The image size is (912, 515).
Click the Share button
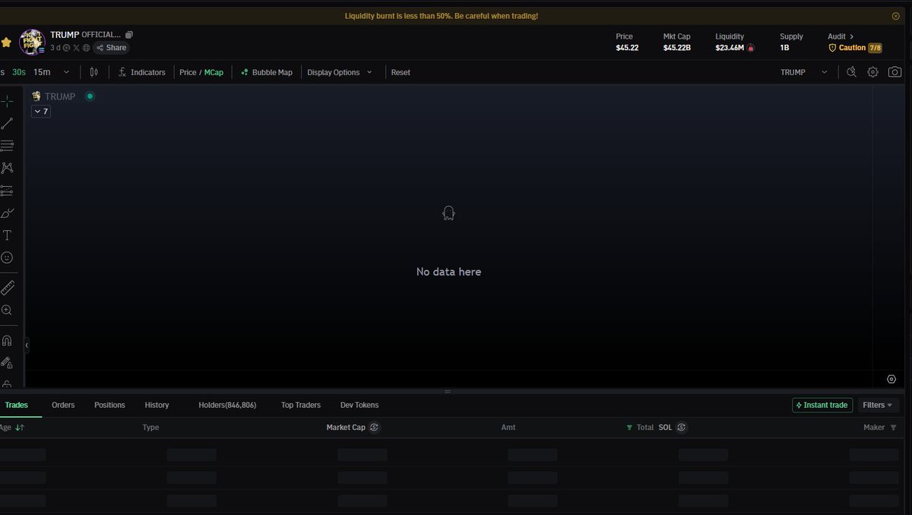pos(111,48)
